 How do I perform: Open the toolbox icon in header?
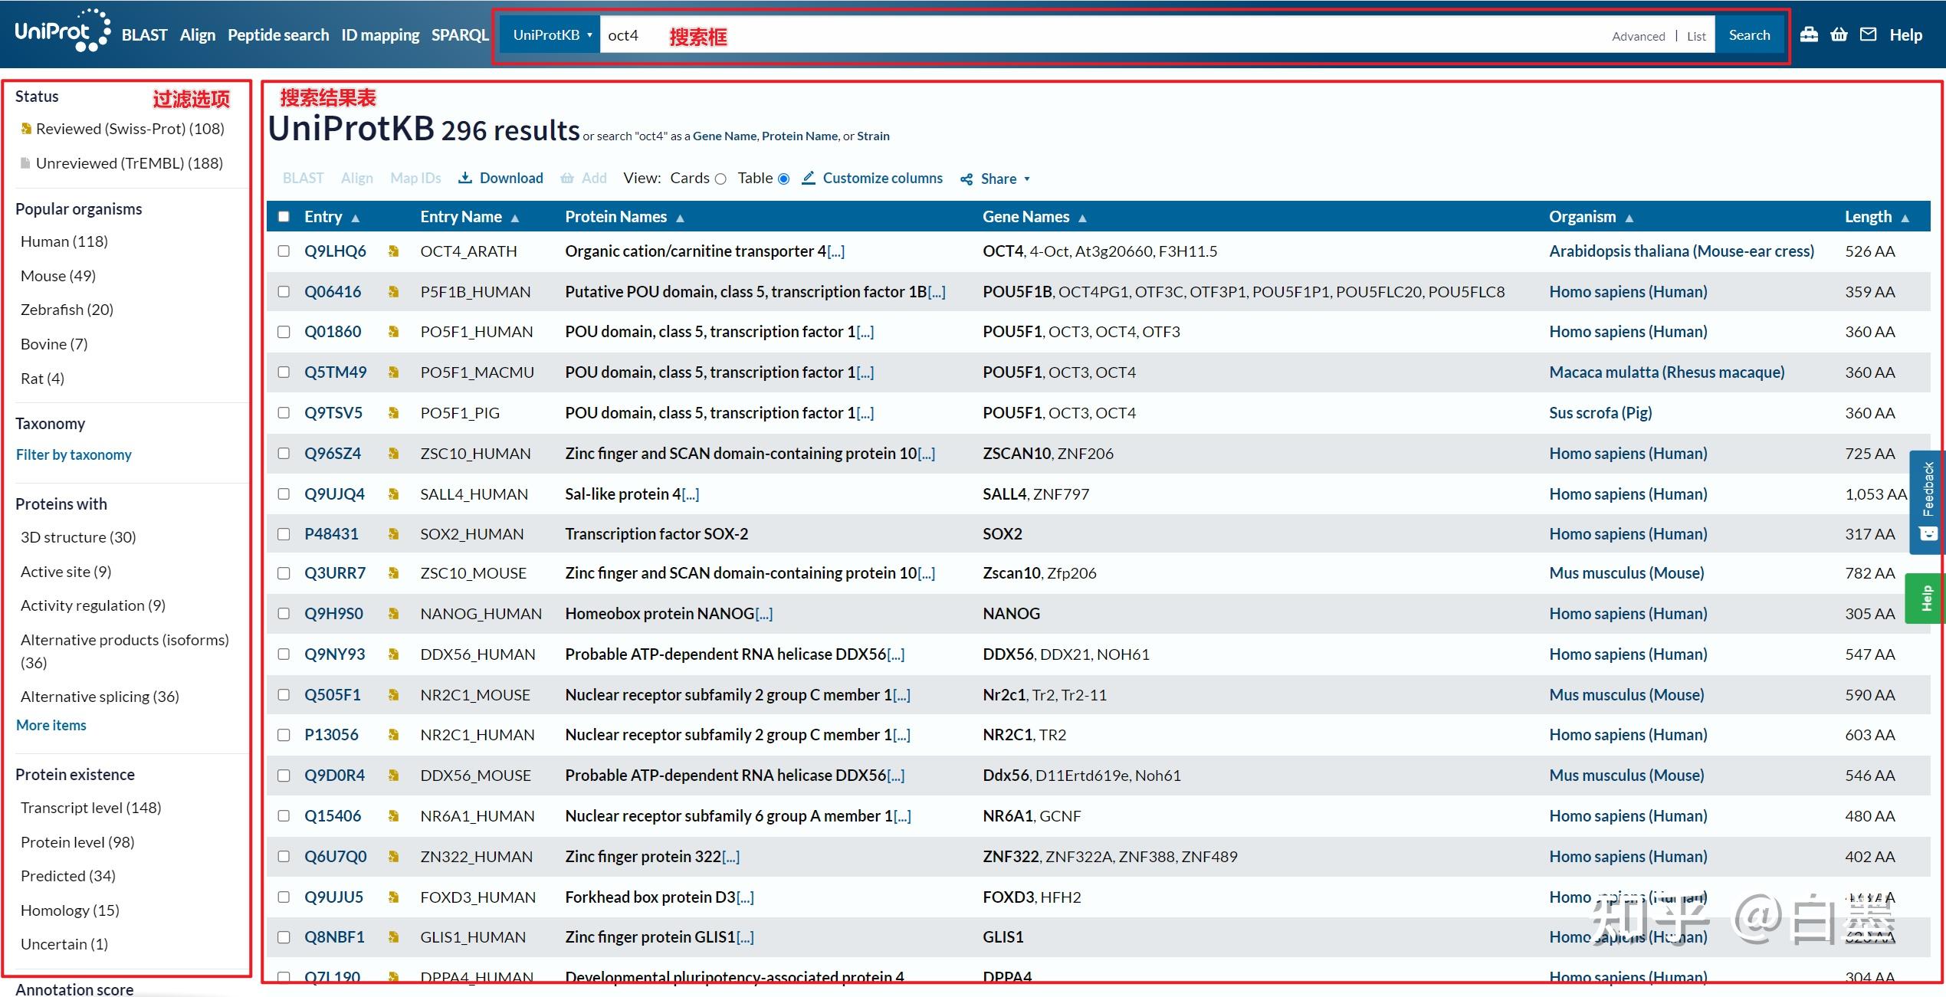click(x=1809, y=34)
